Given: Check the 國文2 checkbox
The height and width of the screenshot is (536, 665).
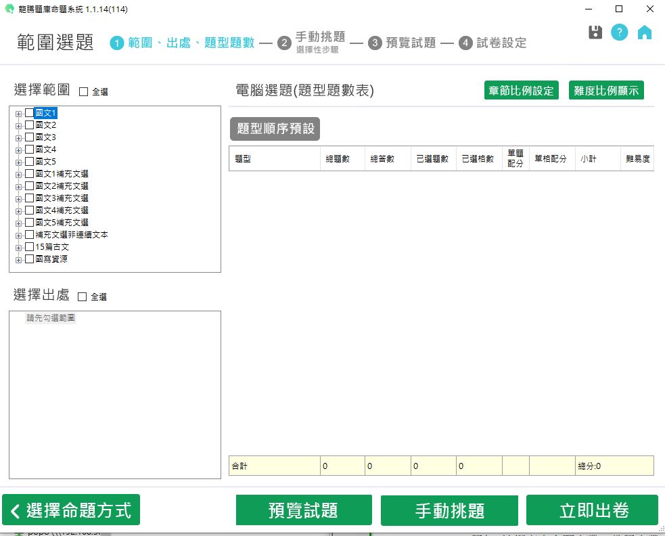Looking at the screenshot, I should tap(29, 125).
